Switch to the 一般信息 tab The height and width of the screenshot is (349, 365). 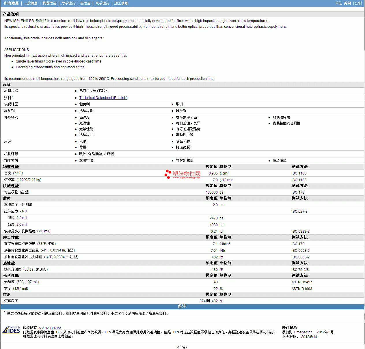point(31,3)
